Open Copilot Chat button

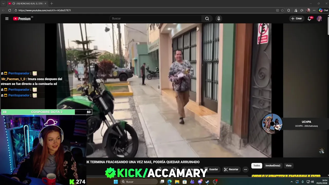323,10
